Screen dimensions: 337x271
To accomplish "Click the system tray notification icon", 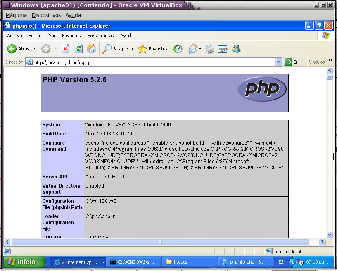I will pos(300,262).
